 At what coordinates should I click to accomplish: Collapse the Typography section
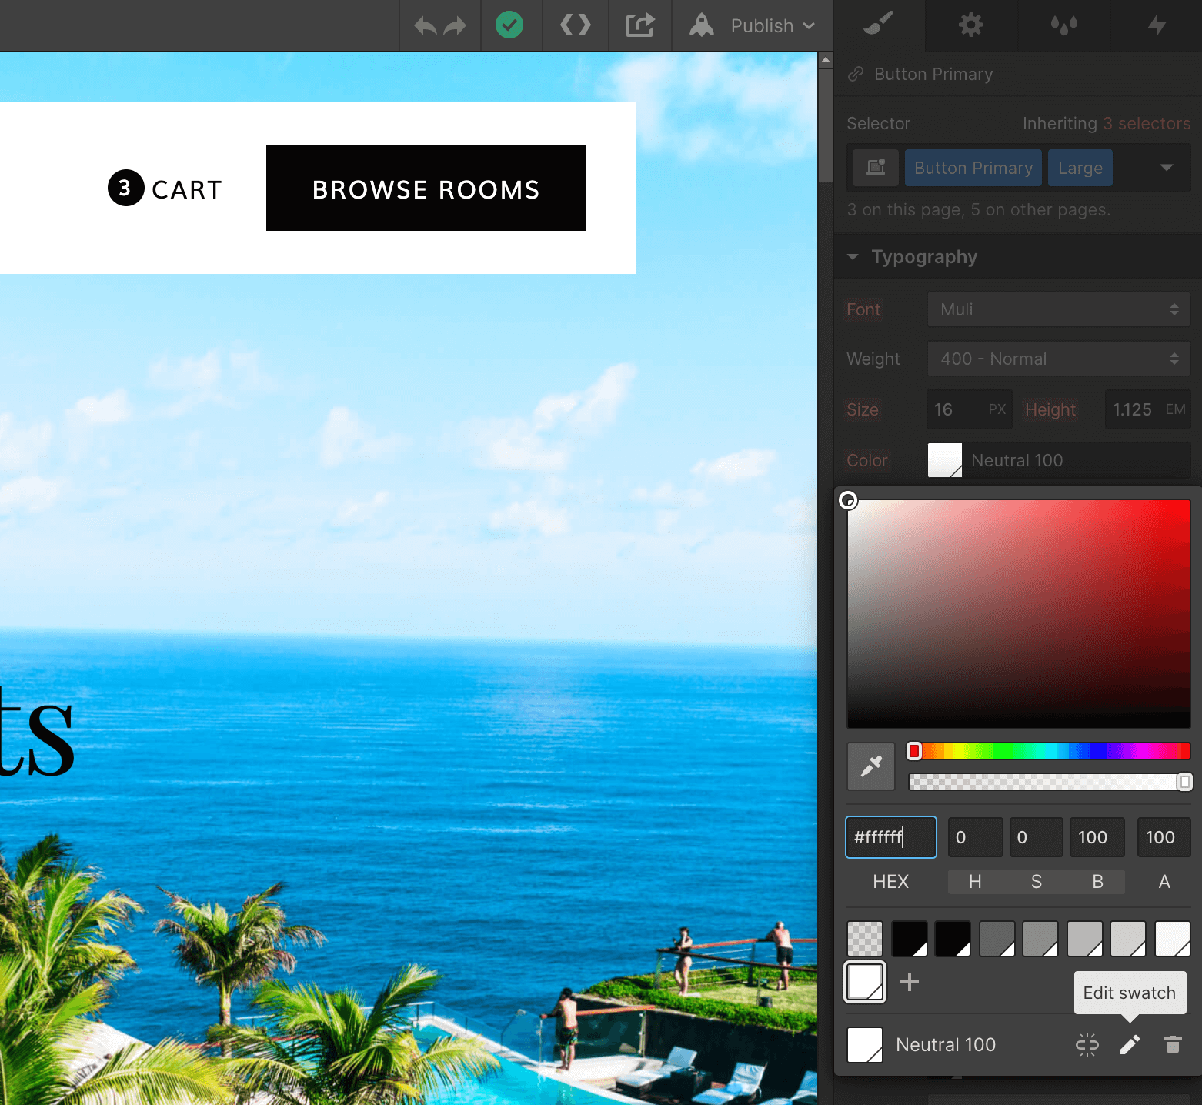coord(853,257)
